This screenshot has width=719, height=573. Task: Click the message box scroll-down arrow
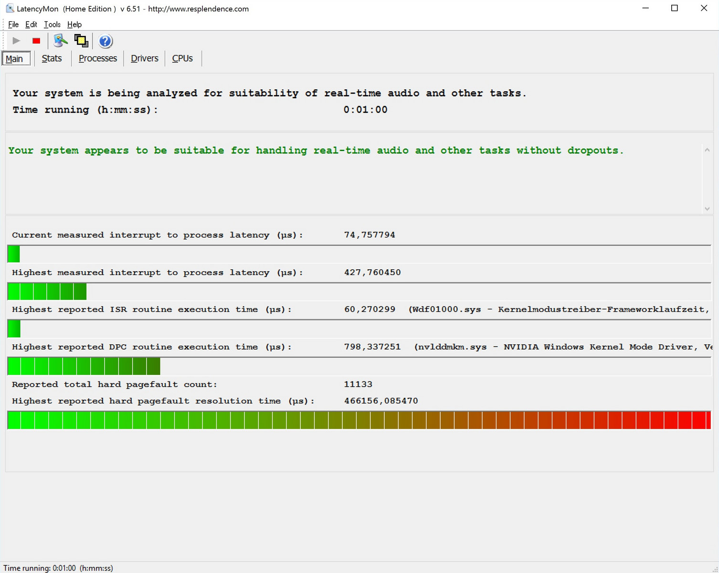click(707, 209)
